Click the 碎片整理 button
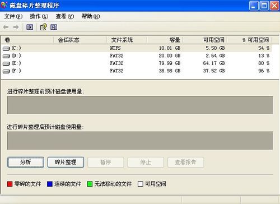280x204 pixels. pos(66,162)
